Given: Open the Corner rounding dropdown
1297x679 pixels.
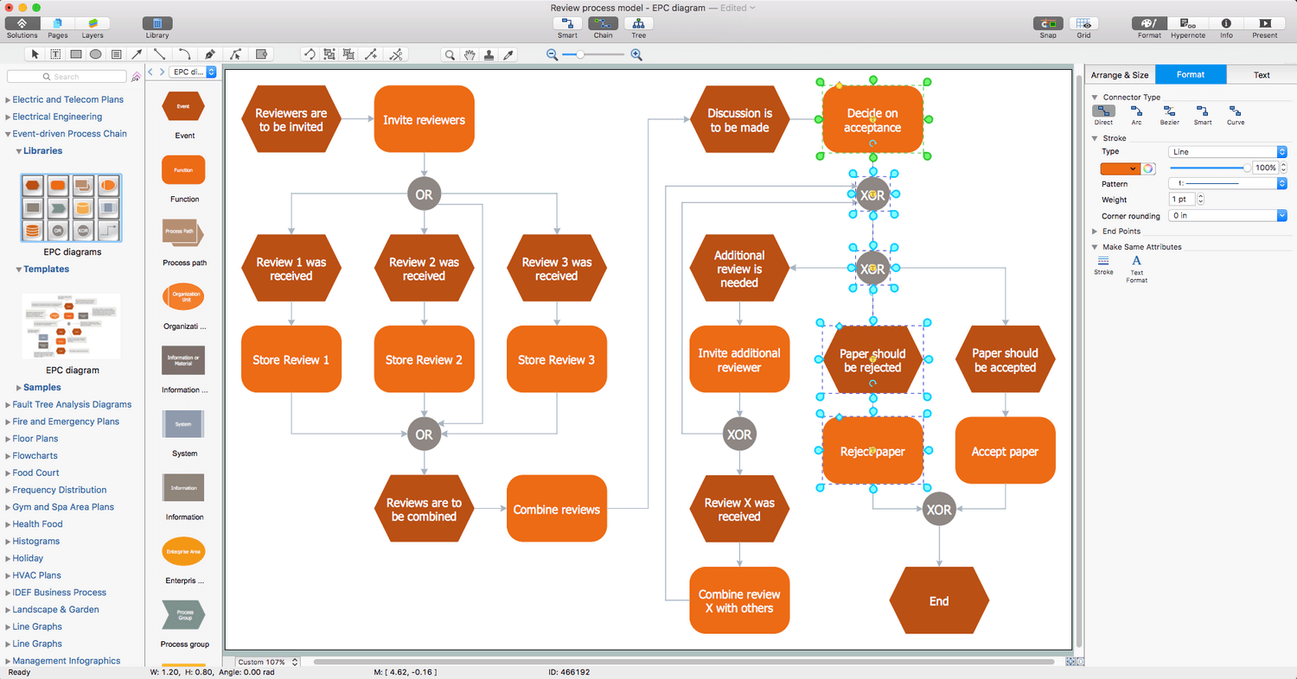Looking at the screenshot, I should [x=1228, y=216].
